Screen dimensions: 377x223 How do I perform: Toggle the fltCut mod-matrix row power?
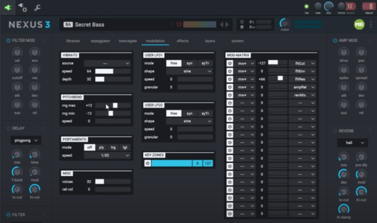tap(230, 64)
